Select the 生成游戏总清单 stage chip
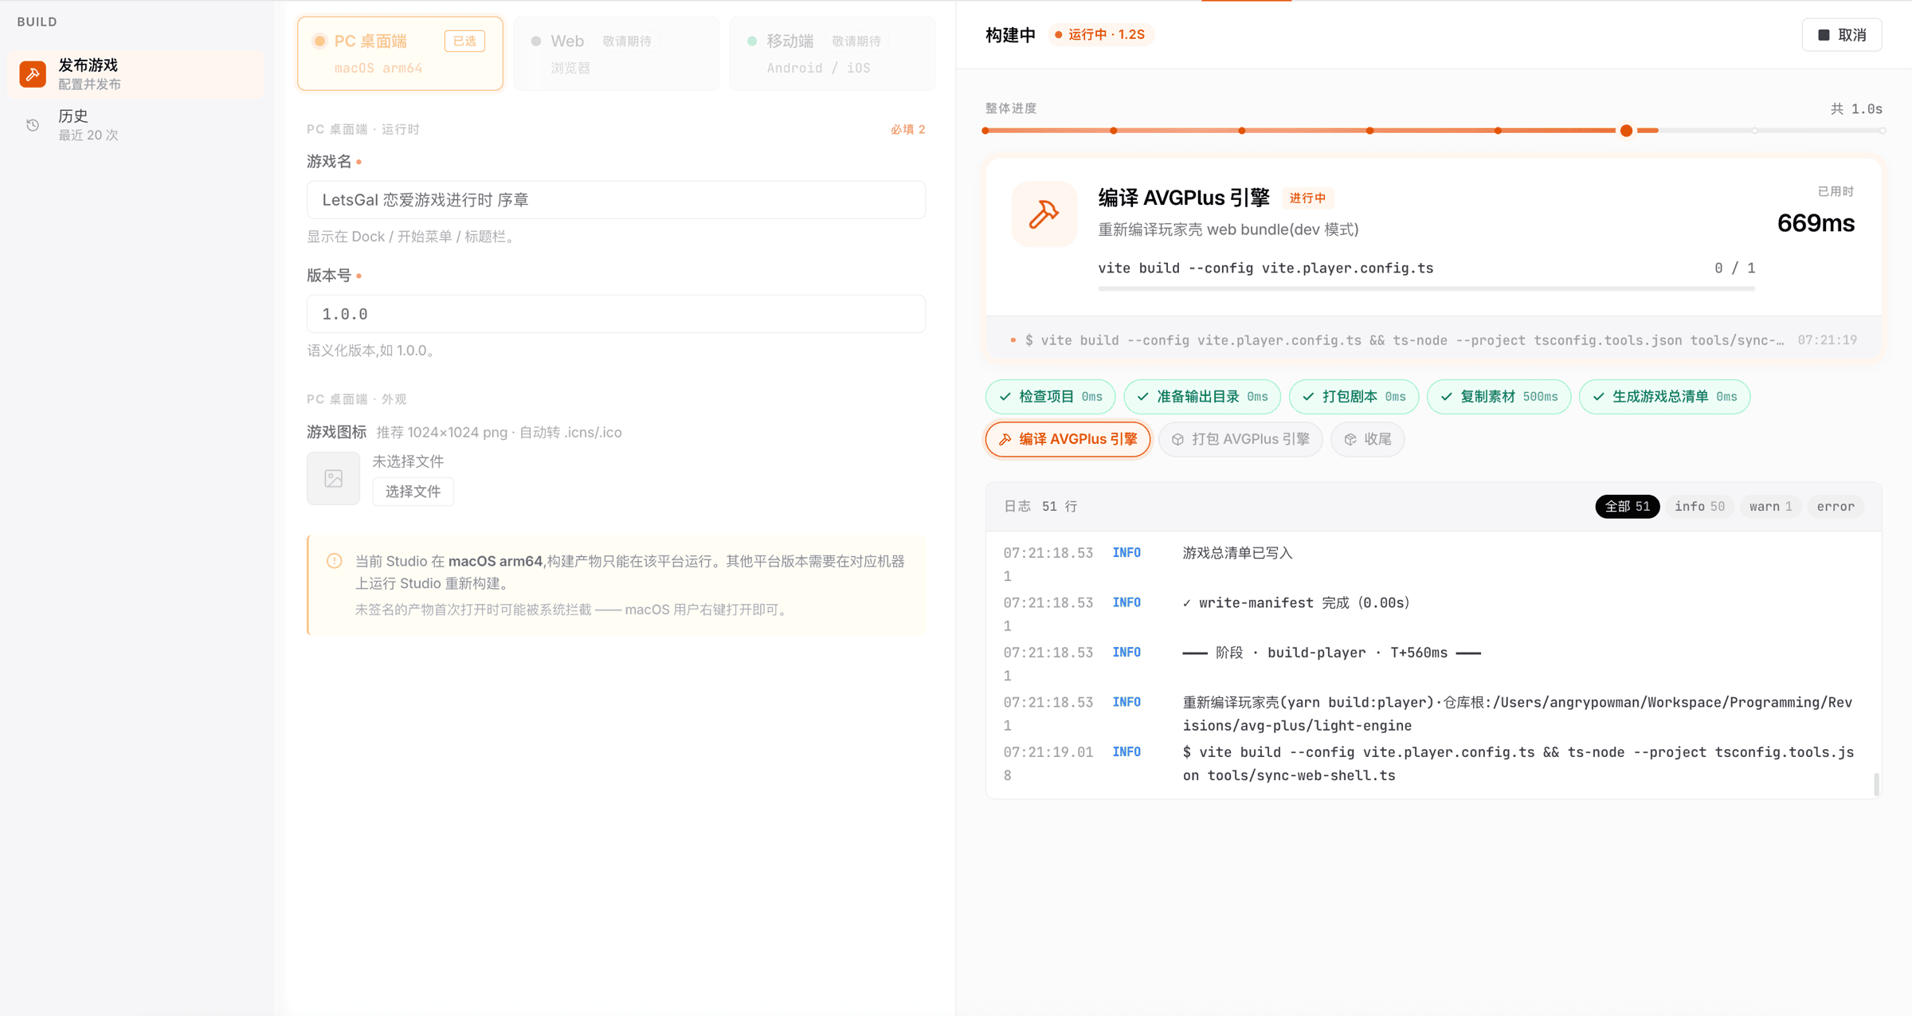 1664,397
